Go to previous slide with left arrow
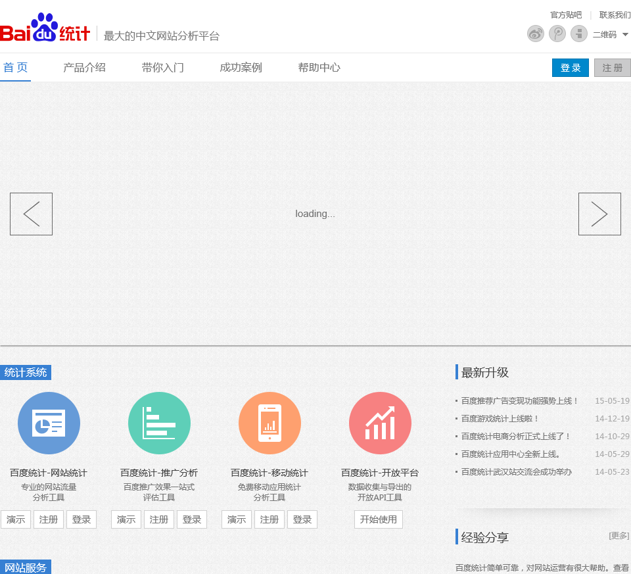 31,214
